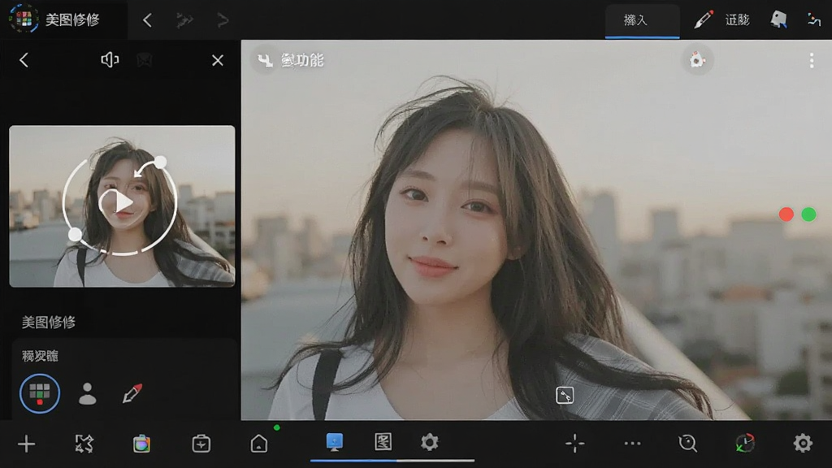Open the gear settings in bottom right
This screenshot has height=468, width=832.
coord(802,443)
